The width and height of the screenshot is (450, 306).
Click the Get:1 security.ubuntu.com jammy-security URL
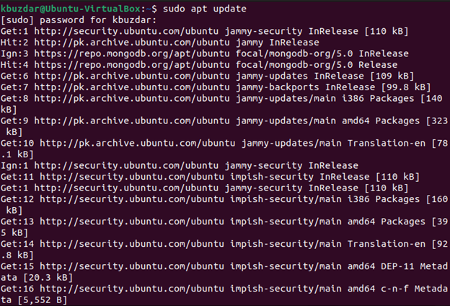pos(126,31)
